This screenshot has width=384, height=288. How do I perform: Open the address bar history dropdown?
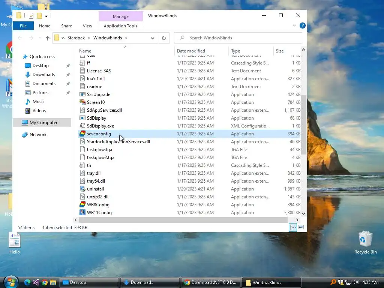click(153, 38)
